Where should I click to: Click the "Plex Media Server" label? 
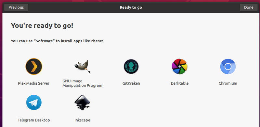(x=34, y=83)
